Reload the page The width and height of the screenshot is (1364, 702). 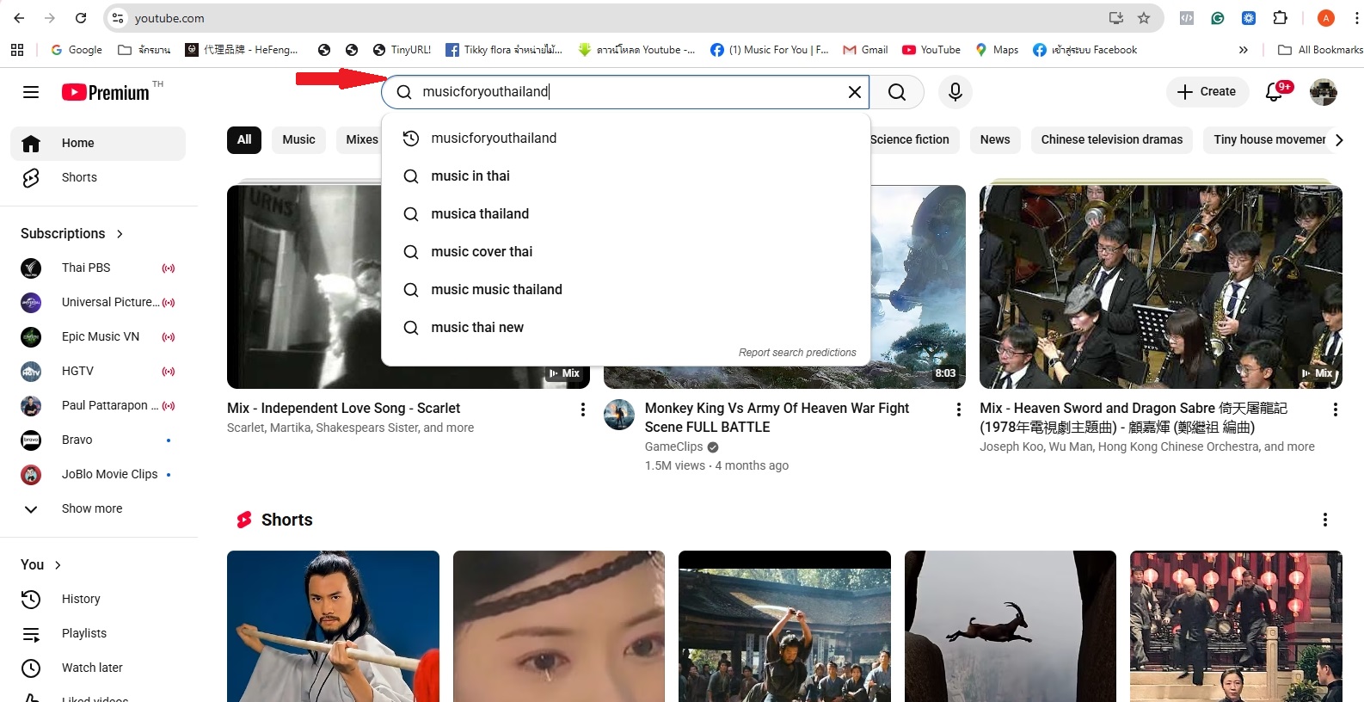[x=81, y=18]
